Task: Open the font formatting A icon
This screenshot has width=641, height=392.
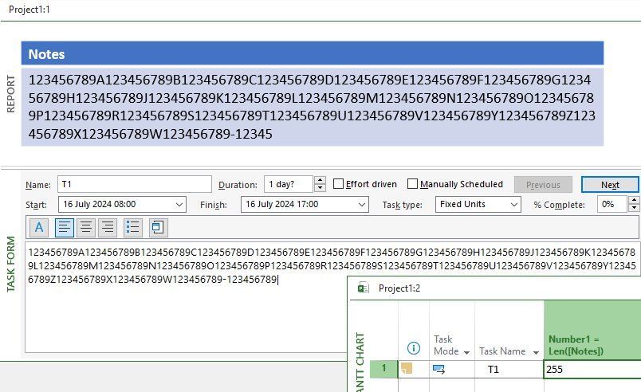Action: pyautogui.click(x=39, y=227)
